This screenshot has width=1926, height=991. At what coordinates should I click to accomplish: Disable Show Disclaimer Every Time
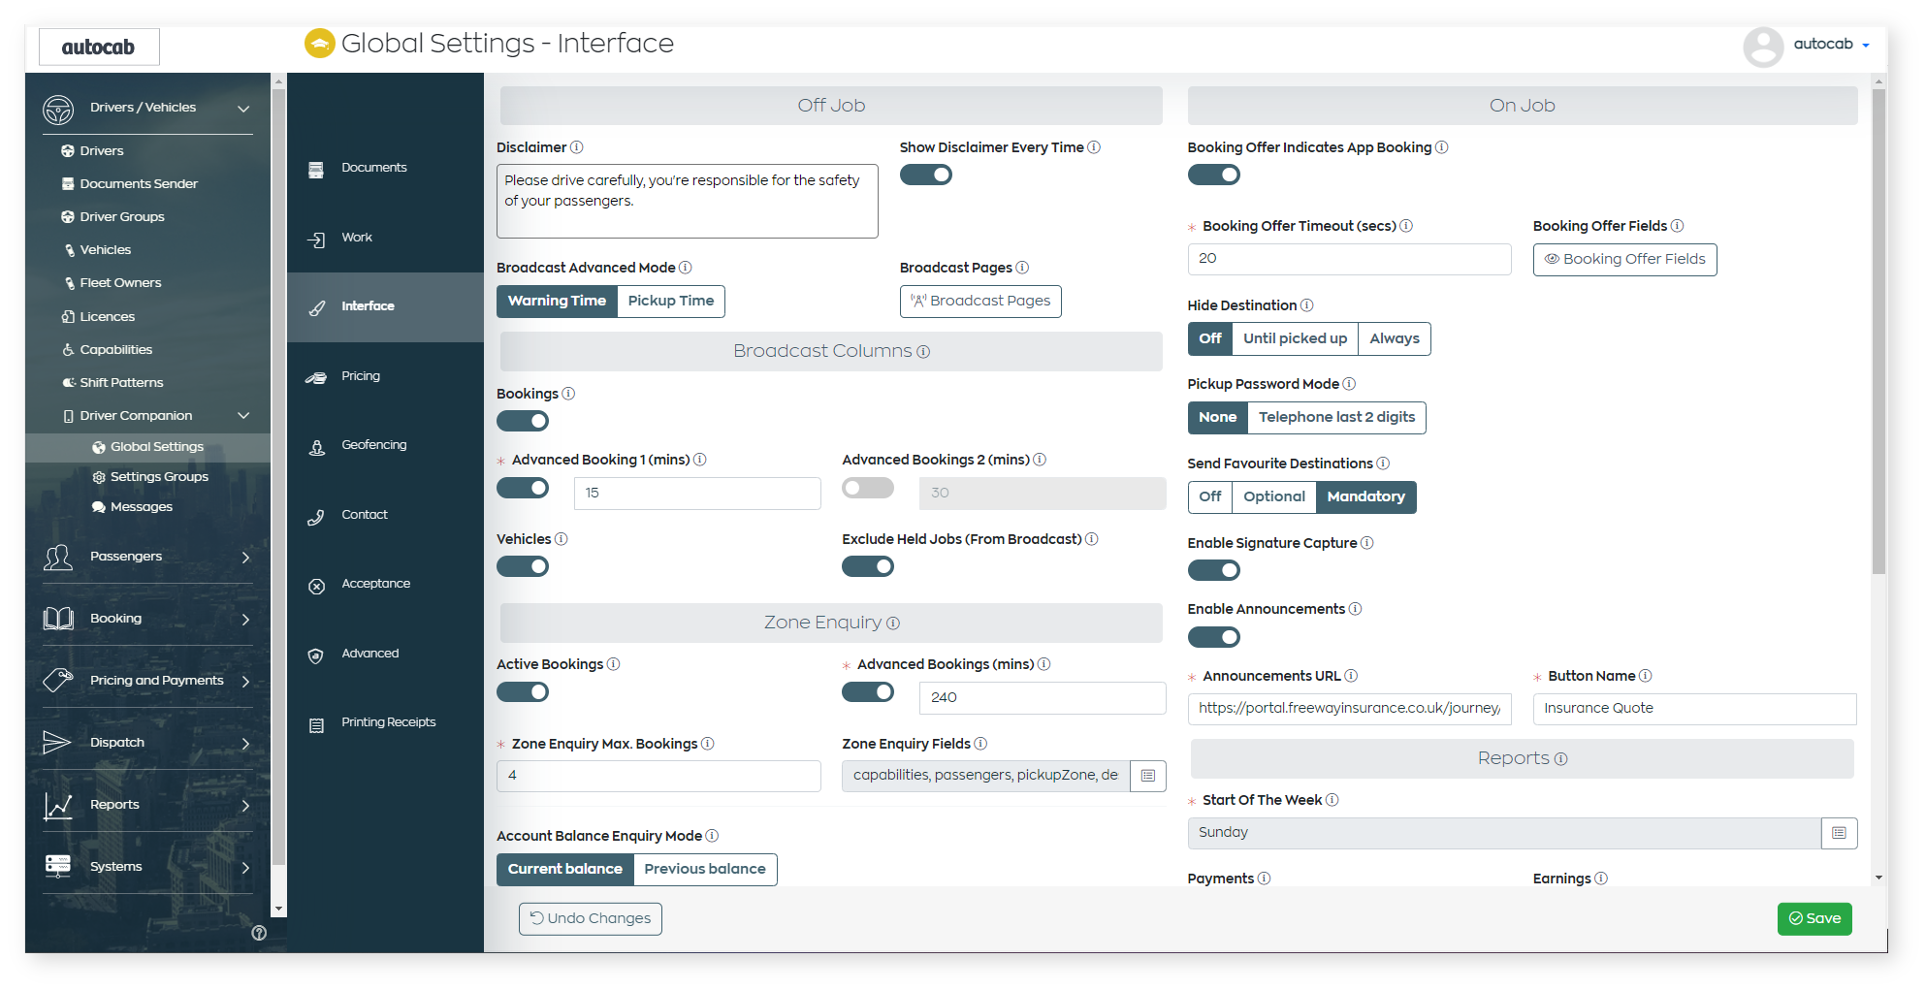925,175
